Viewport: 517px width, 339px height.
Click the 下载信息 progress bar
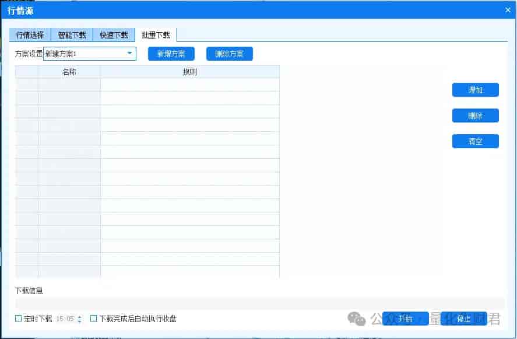pos(260,303)
